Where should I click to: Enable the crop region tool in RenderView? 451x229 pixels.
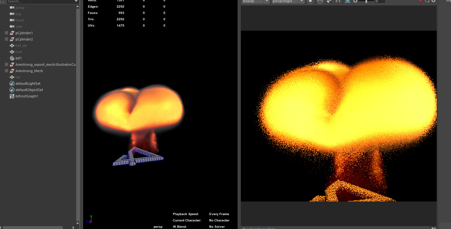click(348, 2)
